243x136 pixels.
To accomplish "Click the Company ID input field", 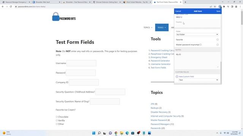I will click(84, 82).
